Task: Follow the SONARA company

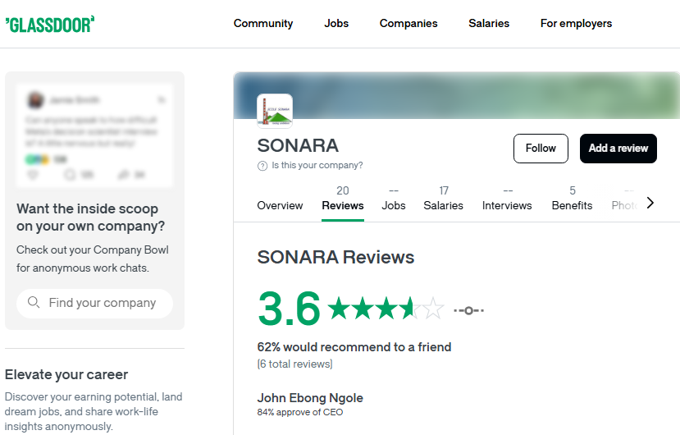Action: [541, 149]
